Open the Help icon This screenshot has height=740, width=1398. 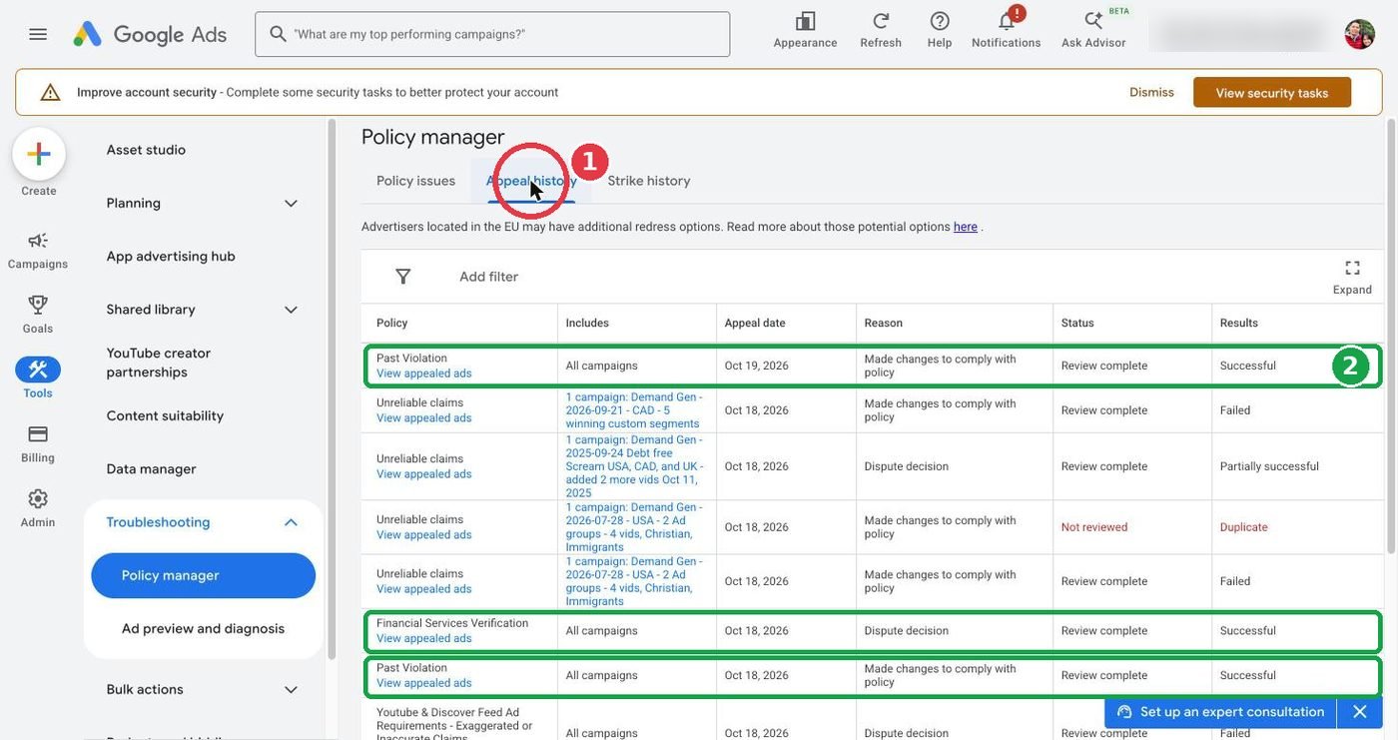pyautogui.click(x=940, y=29)
